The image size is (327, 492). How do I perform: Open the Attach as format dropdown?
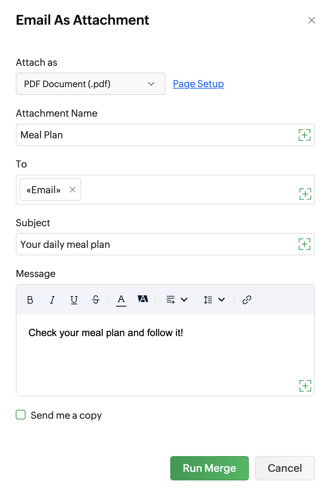(x=91, y=84)
